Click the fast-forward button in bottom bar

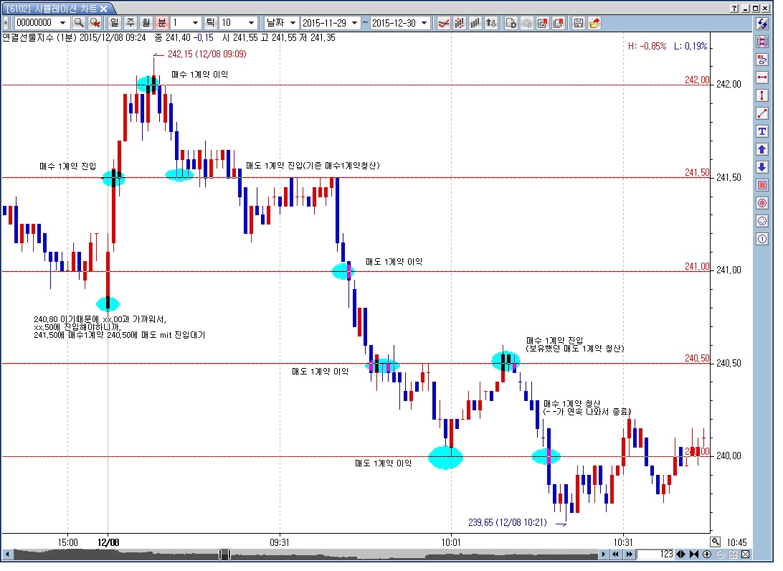pos(630,554)
